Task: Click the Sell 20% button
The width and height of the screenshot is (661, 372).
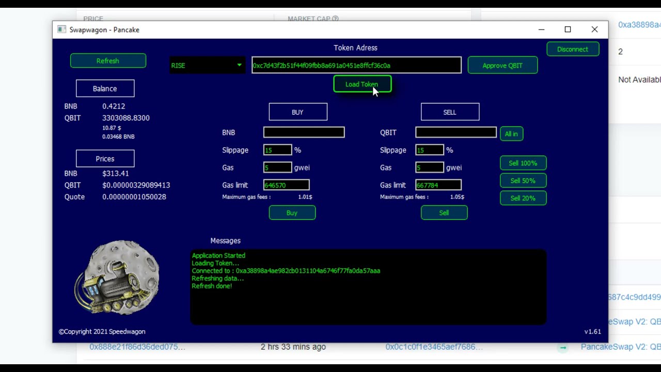Action: coord(523,198)
